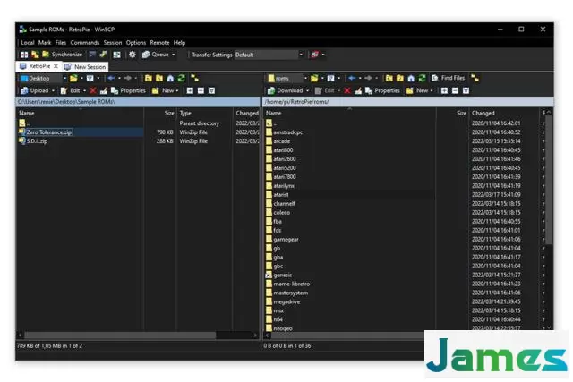Image resolution: width=573 pixels, height=382 pixels.
Task: Click the local Edit button
Action: [71, 90]
